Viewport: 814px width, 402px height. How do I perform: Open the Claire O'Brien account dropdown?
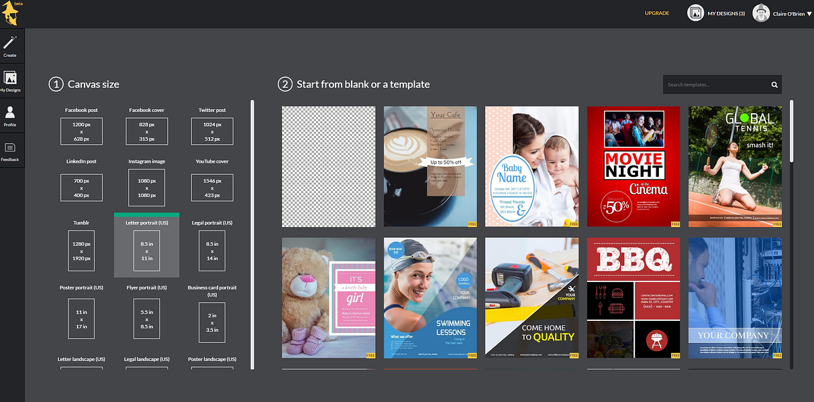(809, 12)
